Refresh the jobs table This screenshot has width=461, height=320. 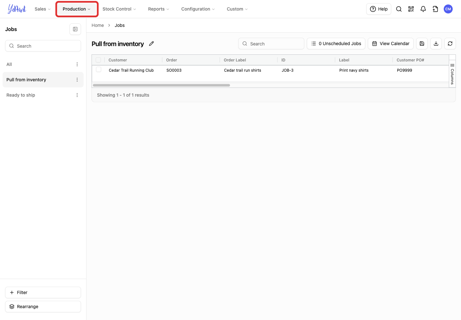450,44
